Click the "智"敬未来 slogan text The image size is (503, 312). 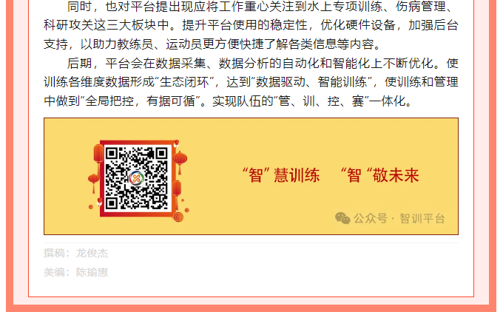pos(379,175)
